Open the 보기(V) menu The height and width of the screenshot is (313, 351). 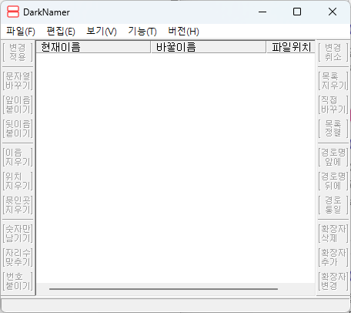(102, 32)
